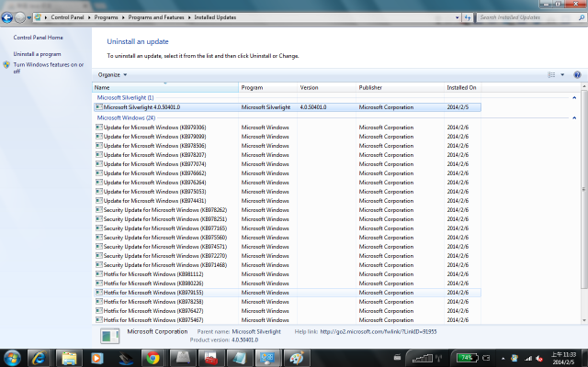
Task: Open the views options dropdown arrow
Action: (x=562, y=74)
